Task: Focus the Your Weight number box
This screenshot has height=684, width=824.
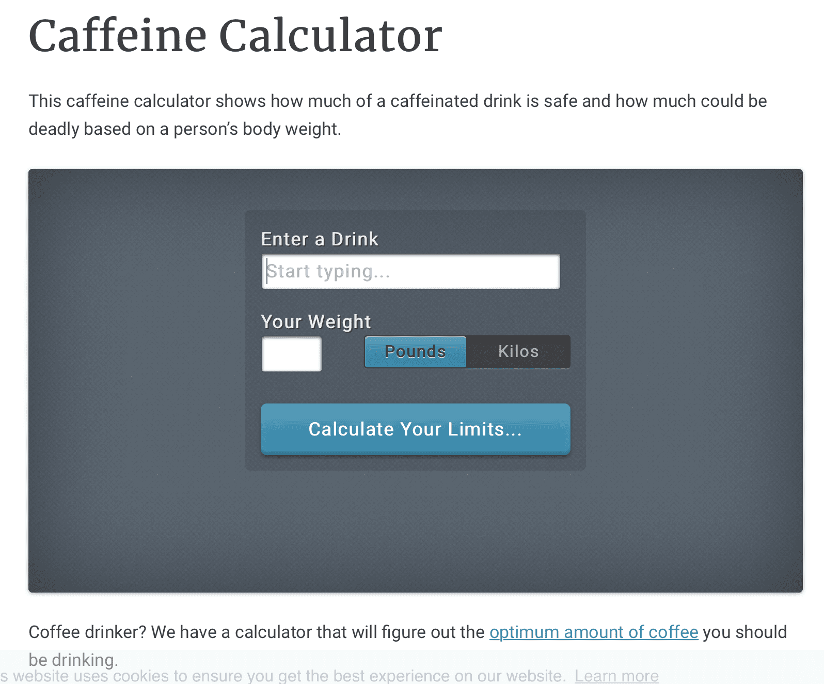Action: pos(292,354)
